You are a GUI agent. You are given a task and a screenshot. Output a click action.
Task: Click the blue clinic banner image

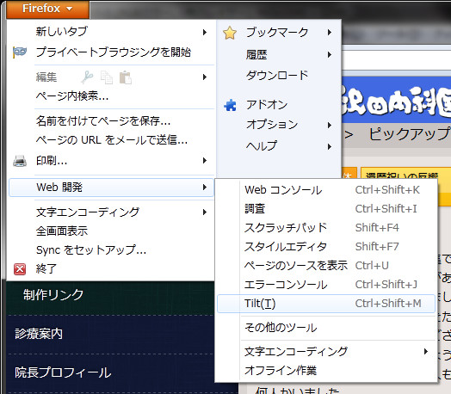(x=397, y=100)
